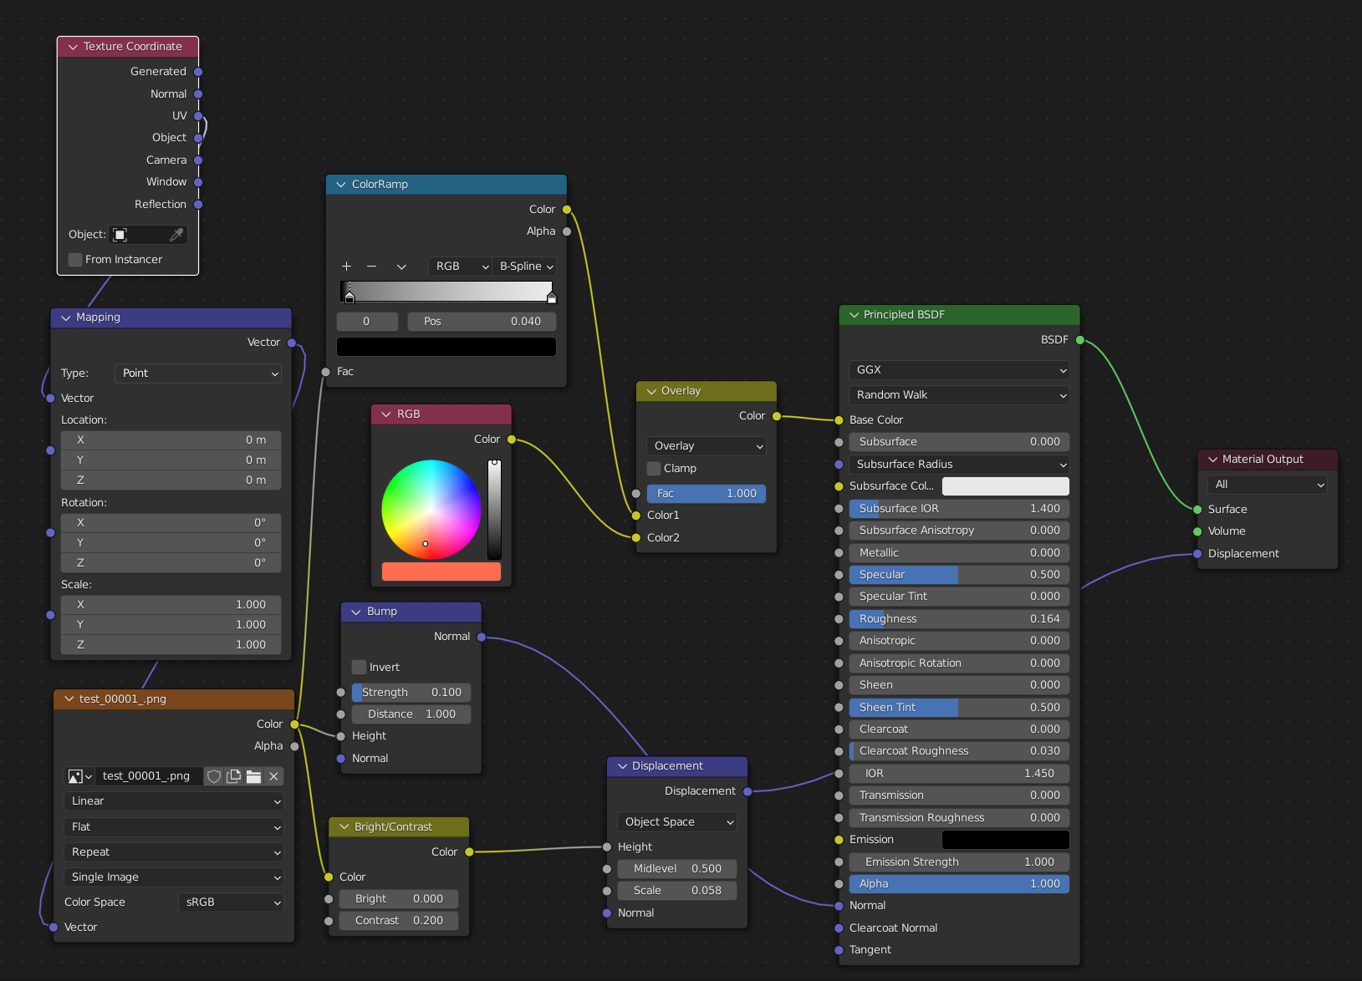Click the open image folder icon
1362x981 pixels.
(253, 776)
